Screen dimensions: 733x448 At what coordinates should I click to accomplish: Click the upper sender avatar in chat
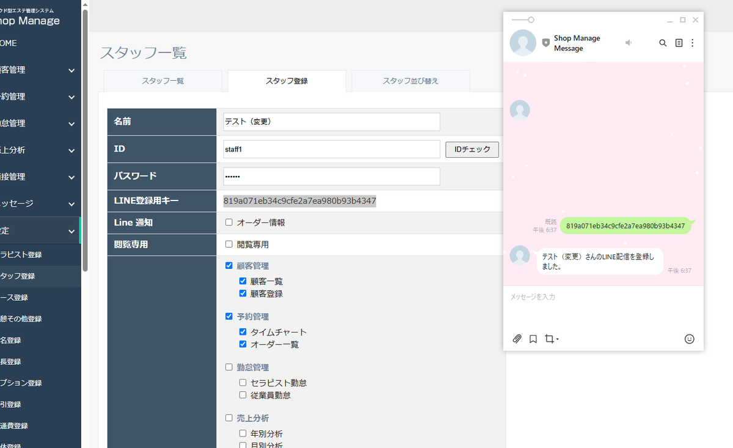[520, 110]
